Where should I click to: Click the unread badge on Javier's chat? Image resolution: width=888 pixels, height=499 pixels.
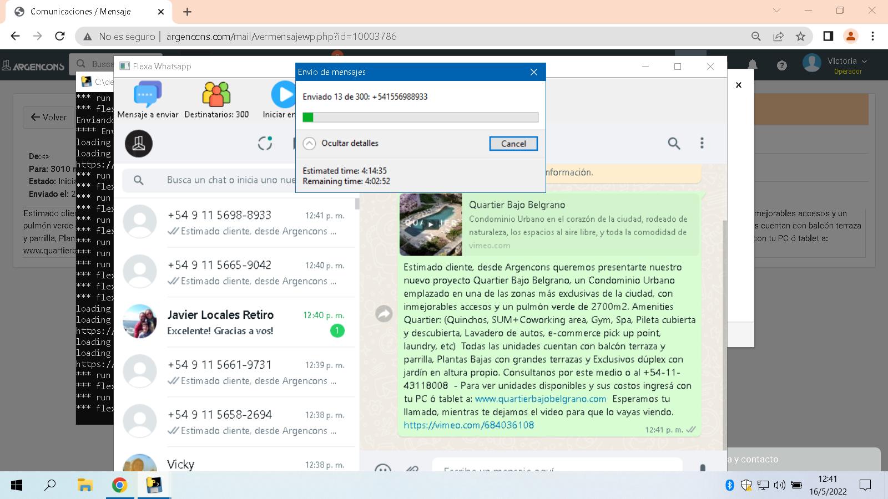click(337, 331)
